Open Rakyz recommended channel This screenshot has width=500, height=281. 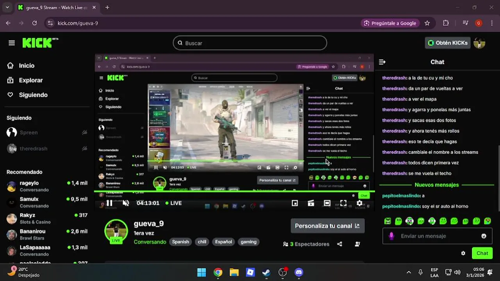47,218
